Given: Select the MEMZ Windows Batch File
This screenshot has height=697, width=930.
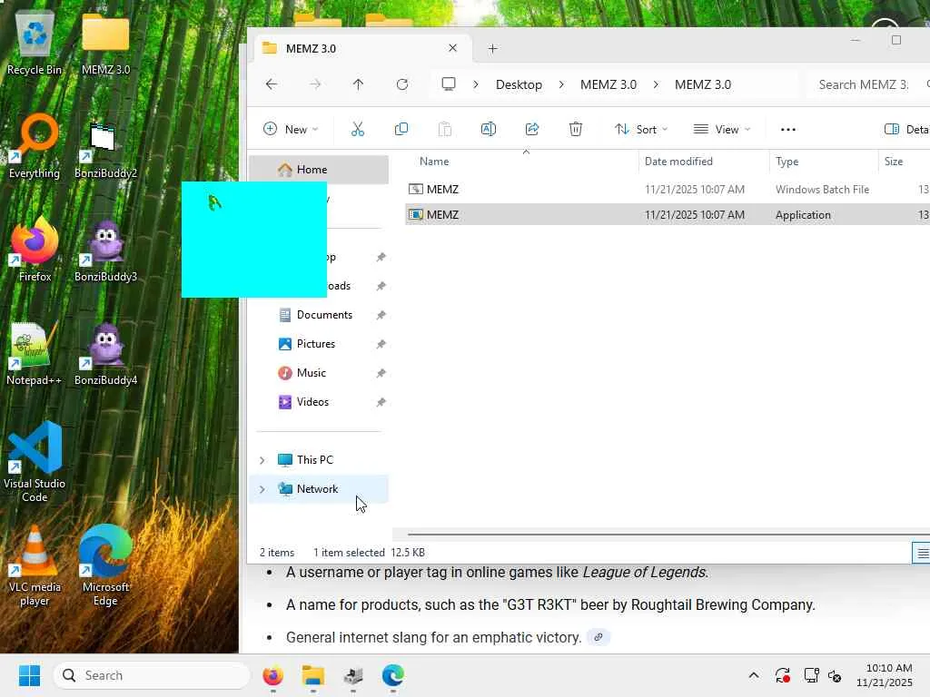Looking at the screenshot, I should (x=668, y=189).
